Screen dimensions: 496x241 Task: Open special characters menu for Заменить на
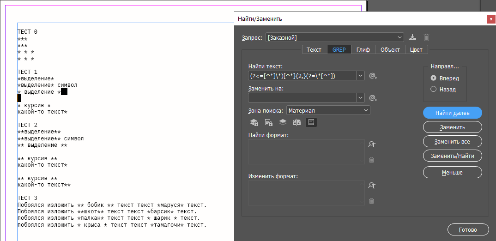pos(373,98)
